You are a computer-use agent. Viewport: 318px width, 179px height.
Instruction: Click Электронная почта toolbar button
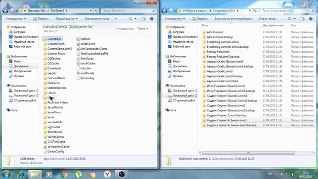tap(97, 19)
